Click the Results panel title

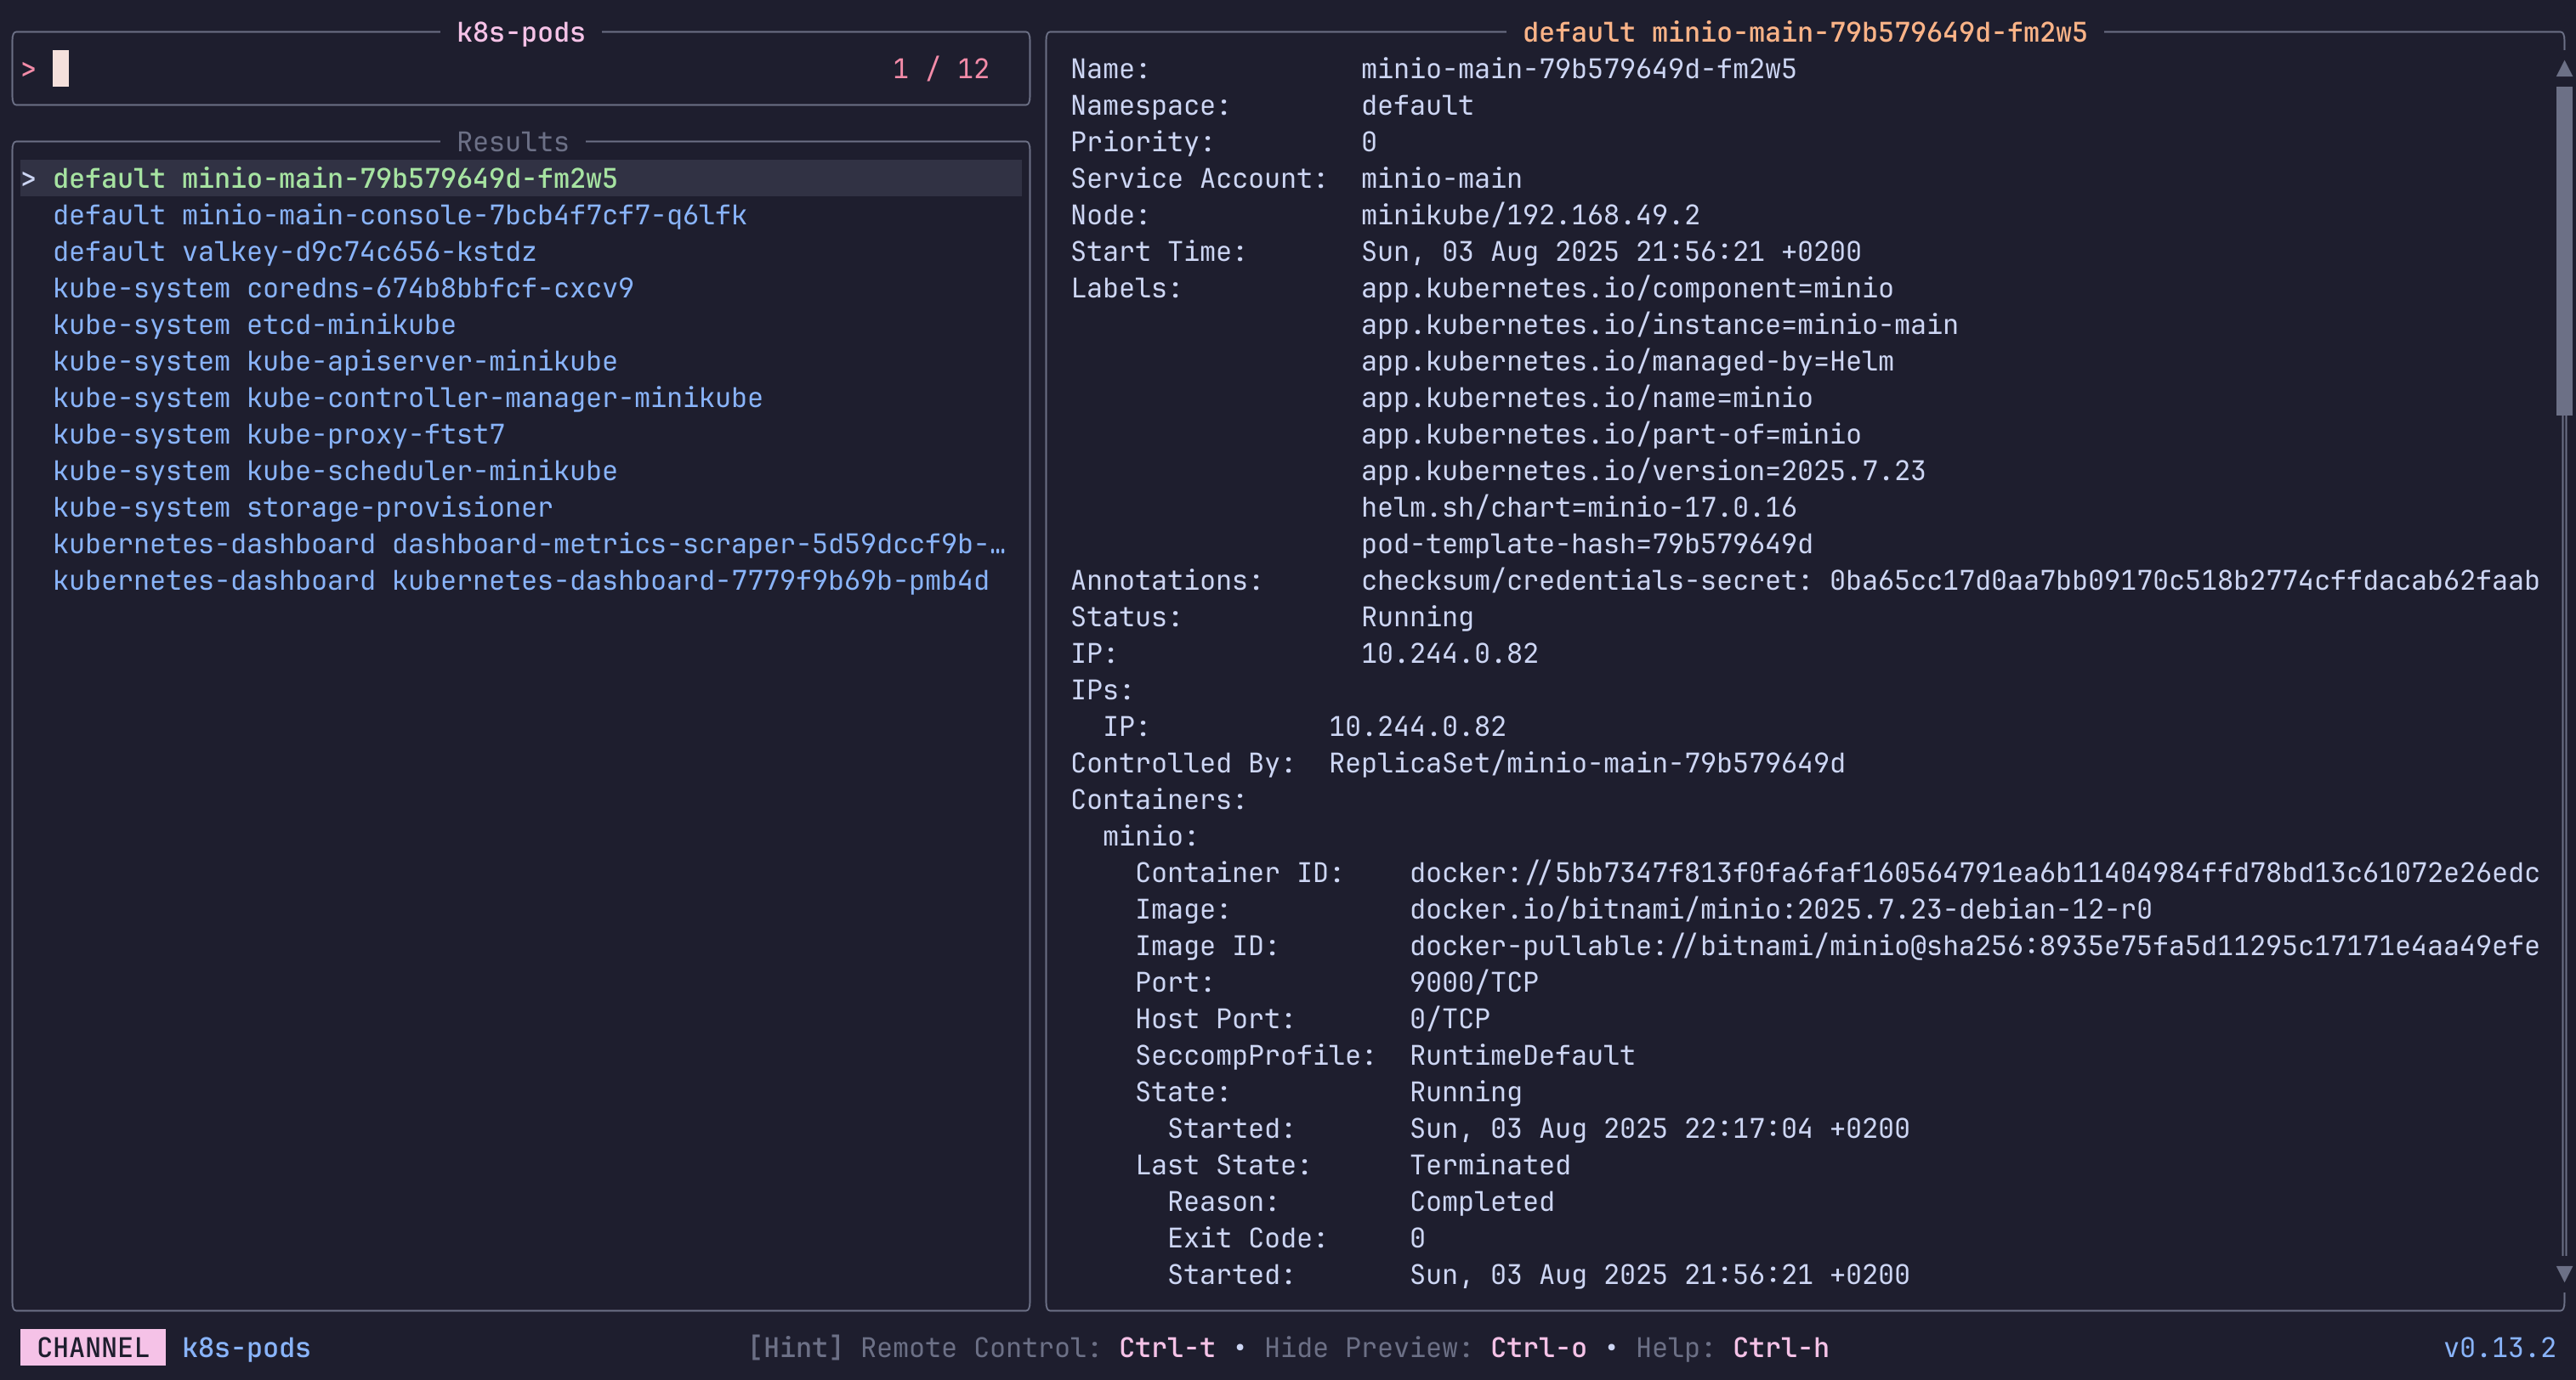(513, 142)
